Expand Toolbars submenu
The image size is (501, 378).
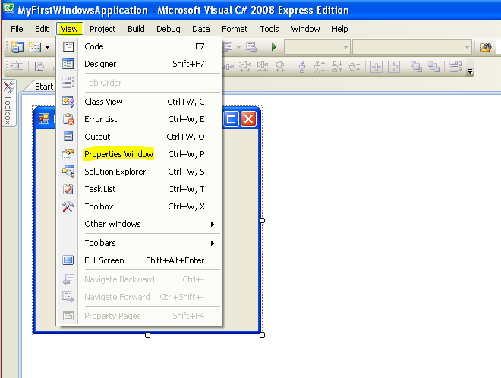point(139,243)
